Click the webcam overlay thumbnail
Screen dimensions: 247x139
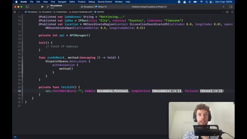pyautogui.click(x=201, y=120)
